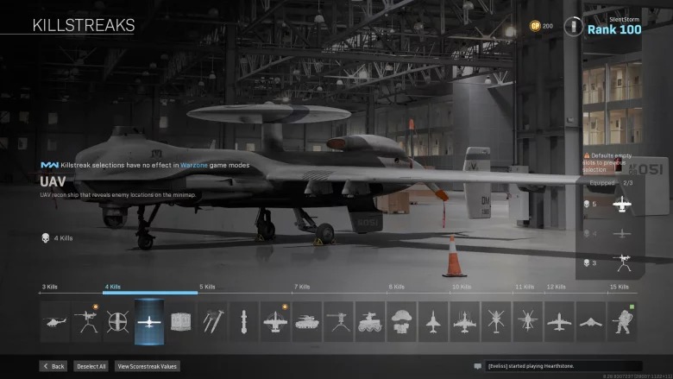
Task: Click the UAV description text
Action: coord(118,195)
